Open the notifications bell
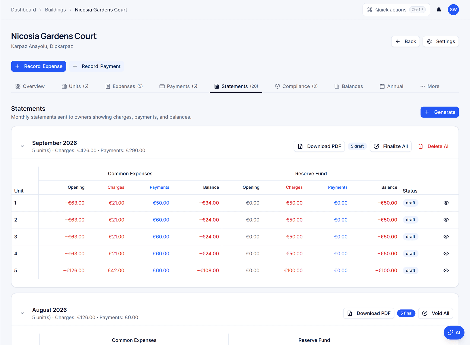Screen dimensions: 470x345 (x=439, y=10)
